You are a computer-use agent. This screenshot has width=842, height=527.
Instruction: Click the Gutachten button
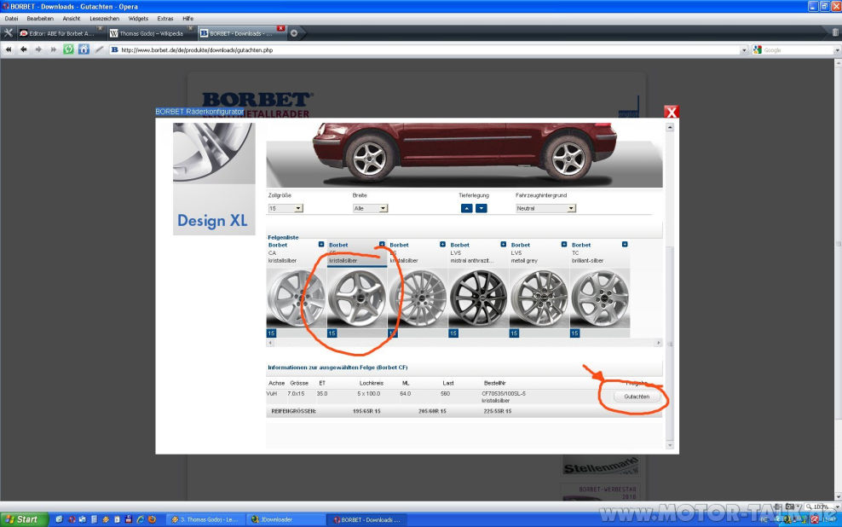[x=637, y=397]
